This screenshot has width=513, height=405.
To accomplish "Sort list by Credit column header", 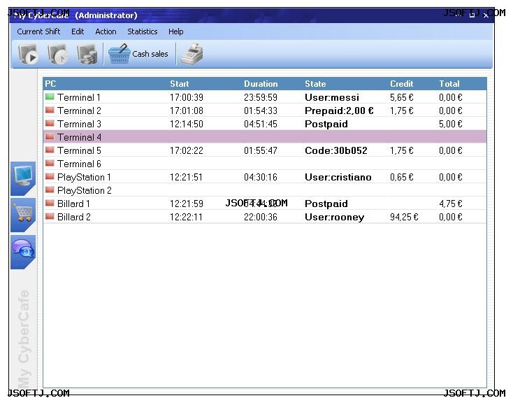I will 401,84.
